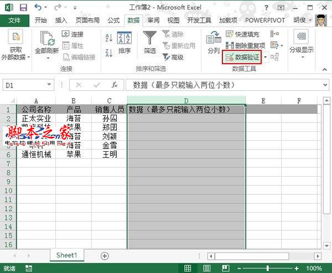Open Data Validation dropdown arrow
The width and height of the screenshot is (332, 273).
(265, 57)
